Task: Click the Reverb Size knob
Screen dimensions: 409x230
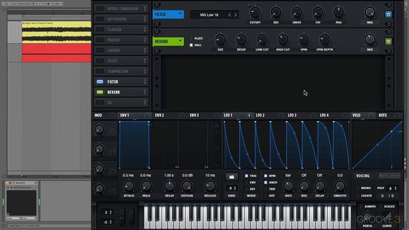Action: click(220, 39)
